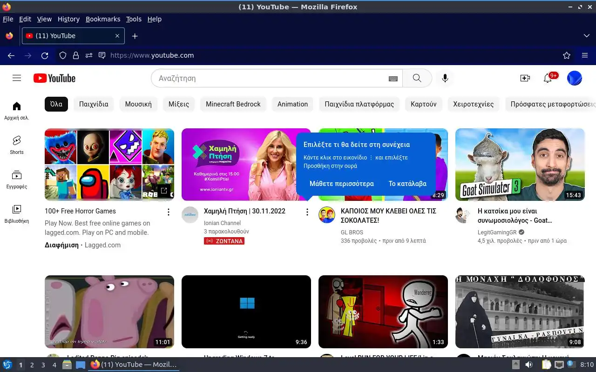Open the File menu
The height and width of the screenshot is (372, 596).
click(x=8, y=19)
